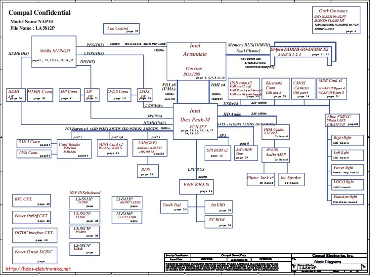The image size is (392, 277).
Task: Click the RJ45 connector block
Action: (146, 171)
